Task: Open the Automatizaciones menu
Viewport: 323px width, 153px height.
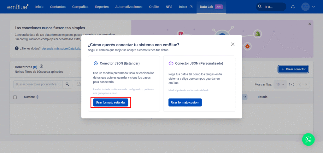Action: tap(129, 7)
